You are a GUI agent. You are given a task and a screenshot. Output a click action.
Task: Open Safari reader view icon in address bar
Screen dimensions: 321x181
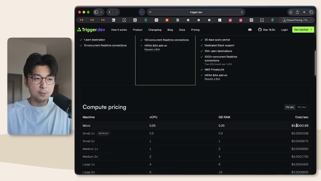150,12
